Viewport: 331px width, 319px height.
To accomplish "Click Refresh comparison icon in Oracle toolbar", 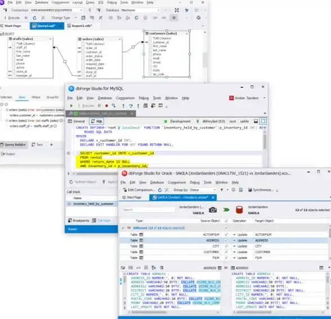I will click(x=160, y=190).
